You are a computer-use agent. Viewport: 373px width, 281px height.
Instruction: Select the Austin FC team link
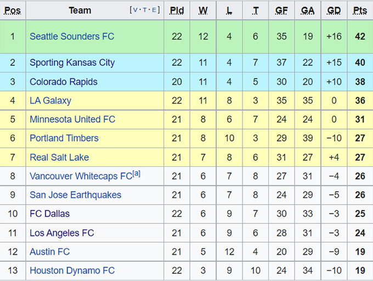click(x=49, y=252)
